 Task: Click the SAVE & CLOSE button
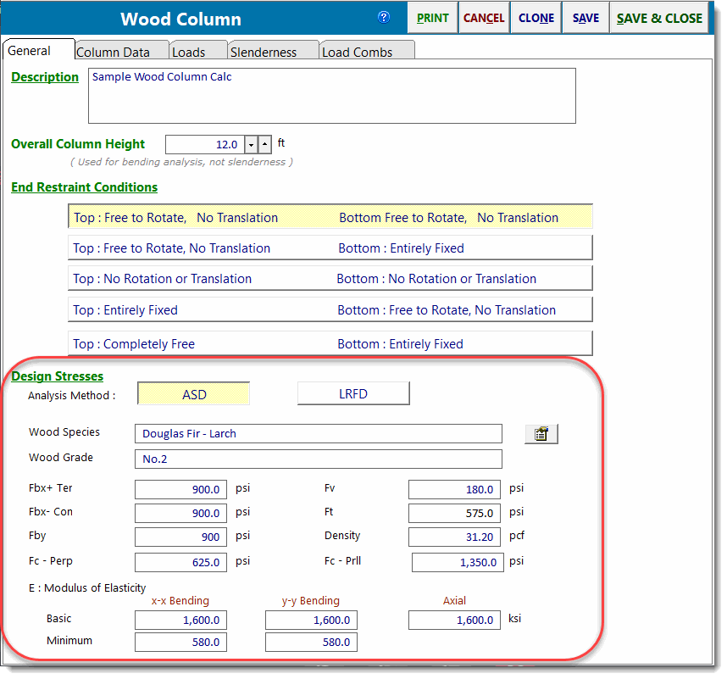click(659, 18)
